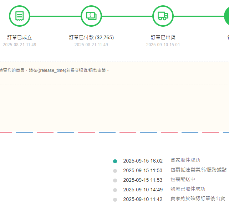Select the grey dot beside 包裹配送中

[x=115, y=180]
